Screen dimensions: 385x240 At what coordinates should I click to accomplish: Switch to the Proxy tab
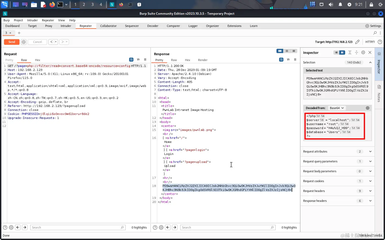pos(49,26)
